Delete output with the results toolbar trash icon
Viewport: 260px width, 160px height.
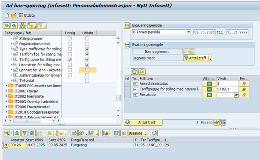coord(116,133)
